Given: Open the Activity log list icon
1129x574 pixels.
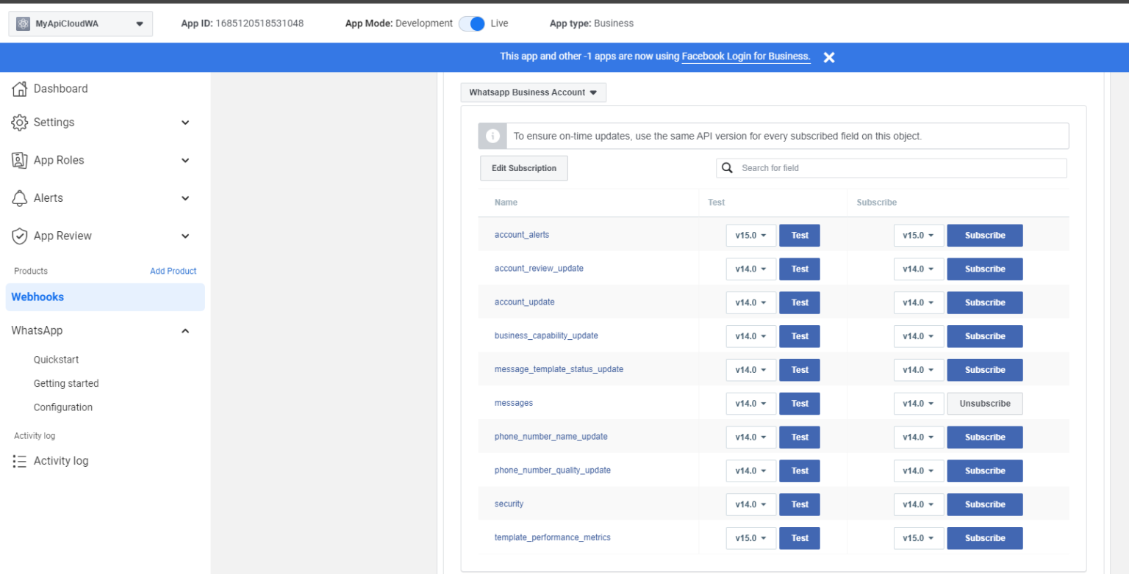Looking at the screenshot, I should [18, 460].
